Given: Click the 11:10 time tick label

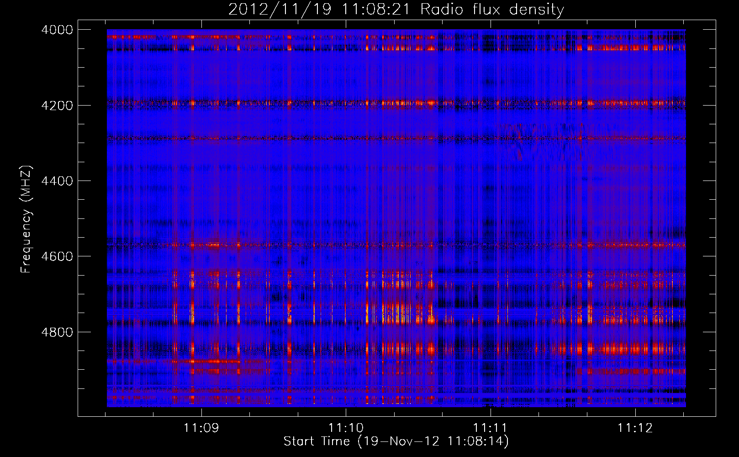Looking at the screenshot, I should pyautogui.click(x=346, y=428).
